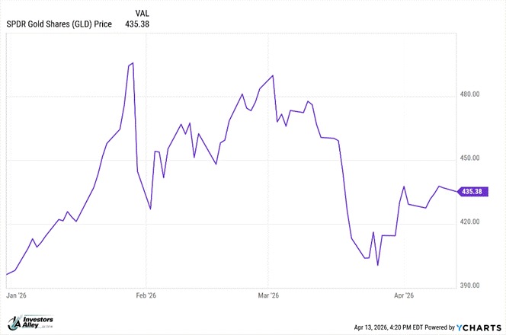Click the VAL column header
Screen dimensions: 506x335
point(143,14)
